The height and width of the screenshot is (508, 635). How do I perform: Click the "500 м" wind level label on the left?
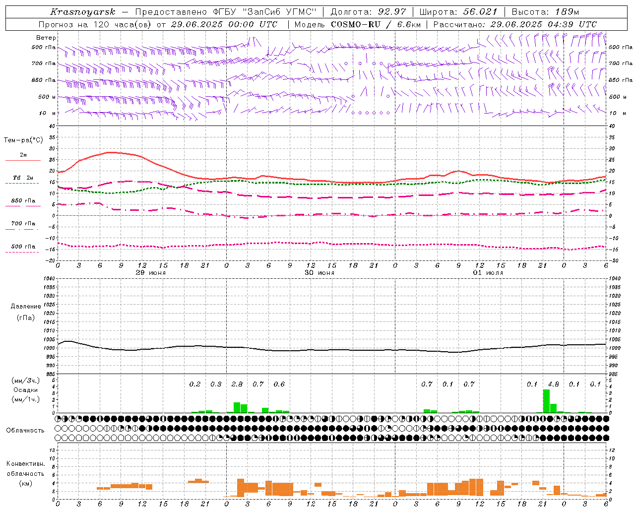48,97
